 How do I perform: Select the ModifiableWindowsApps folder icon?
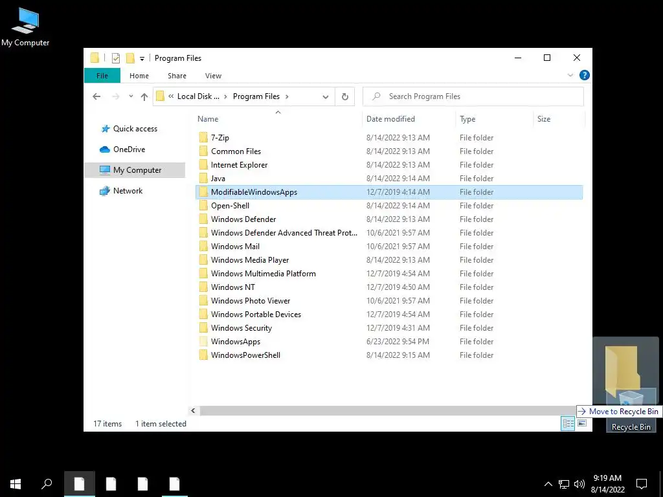(203, 192)
